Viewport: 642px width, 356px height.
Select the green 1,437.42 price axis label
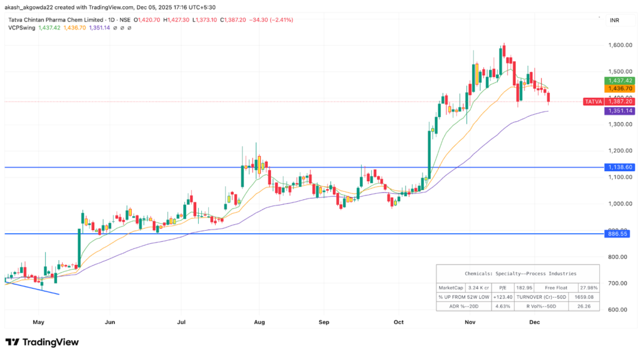click(x=618, y=81)
